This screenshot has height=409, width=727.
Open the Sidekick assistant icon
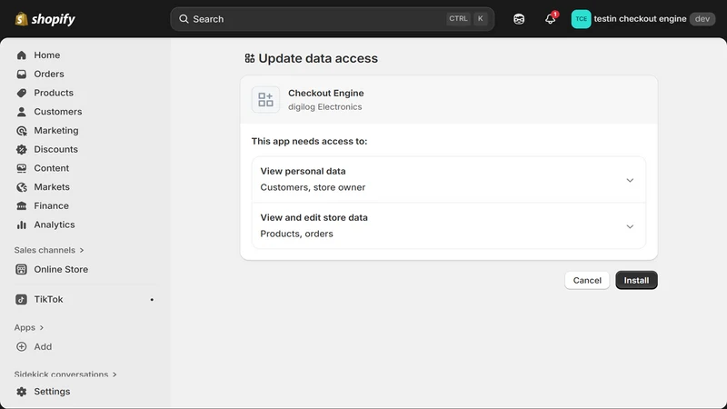tap(519, 19)
